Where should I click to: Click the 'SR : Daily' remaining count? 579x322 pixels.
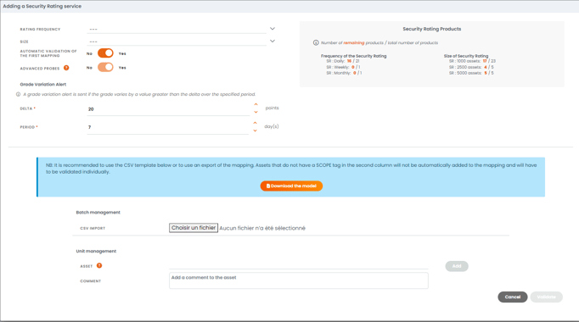(349, 61)
